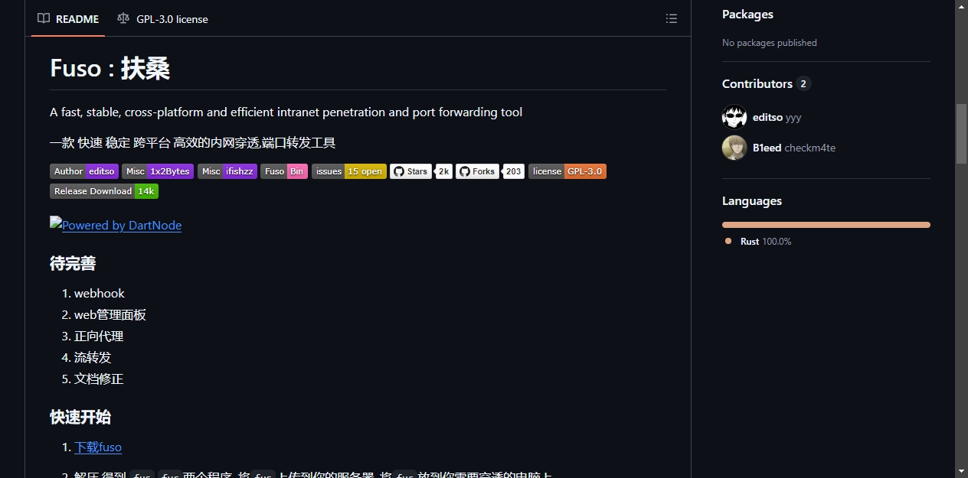Click the 下载fuso link
Image resolution: width=968 pixels, height=478 pixels.
click(x=98, y=447)
